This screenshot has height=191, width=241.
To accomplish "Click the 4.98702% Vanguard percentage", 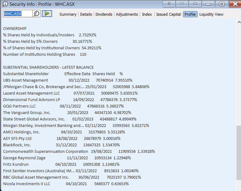I will tap(122, 113).
